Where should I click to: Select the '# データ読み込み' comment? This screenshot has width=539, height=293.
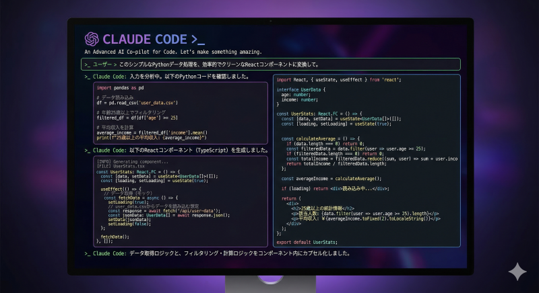[x=115, y=97]
